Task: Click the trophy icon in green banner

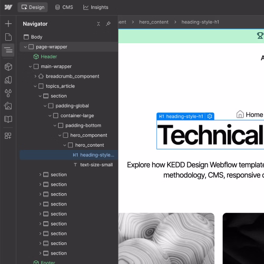Action: click(260, 35)
